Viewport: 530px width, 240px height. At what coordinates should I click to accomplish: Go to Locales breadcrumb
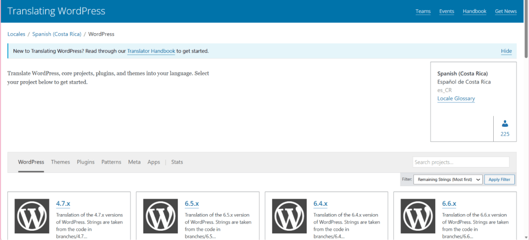(16, 34)
